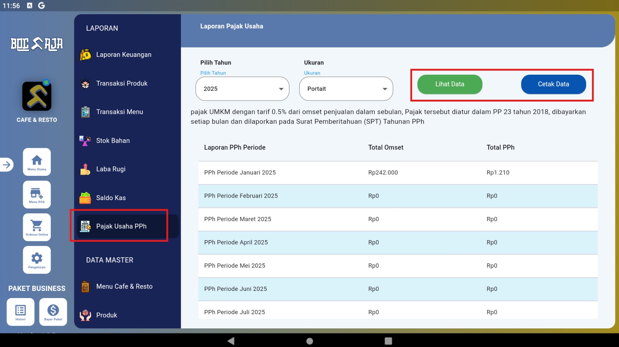
Task: Select row PPh Periode April 2025
Action: [398, 242]
